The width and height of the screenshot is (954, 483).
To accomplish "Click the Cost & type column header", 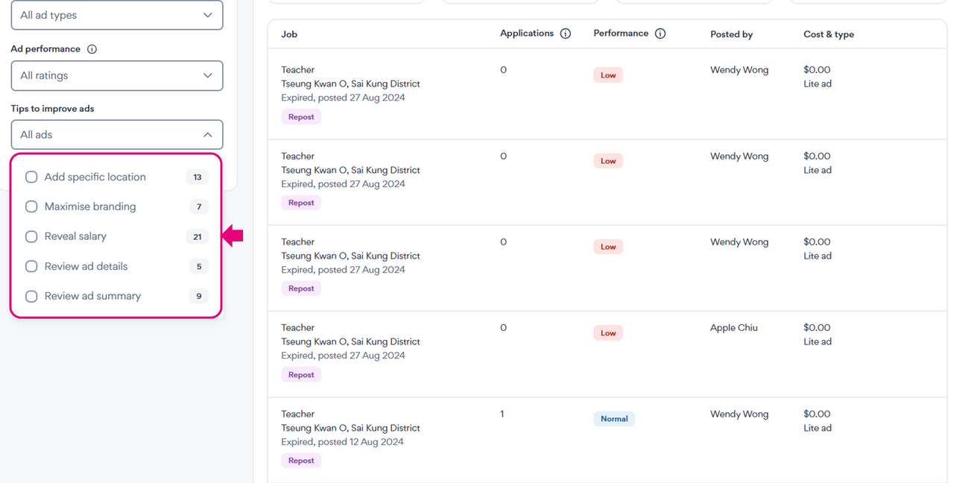I will (828, 34).
